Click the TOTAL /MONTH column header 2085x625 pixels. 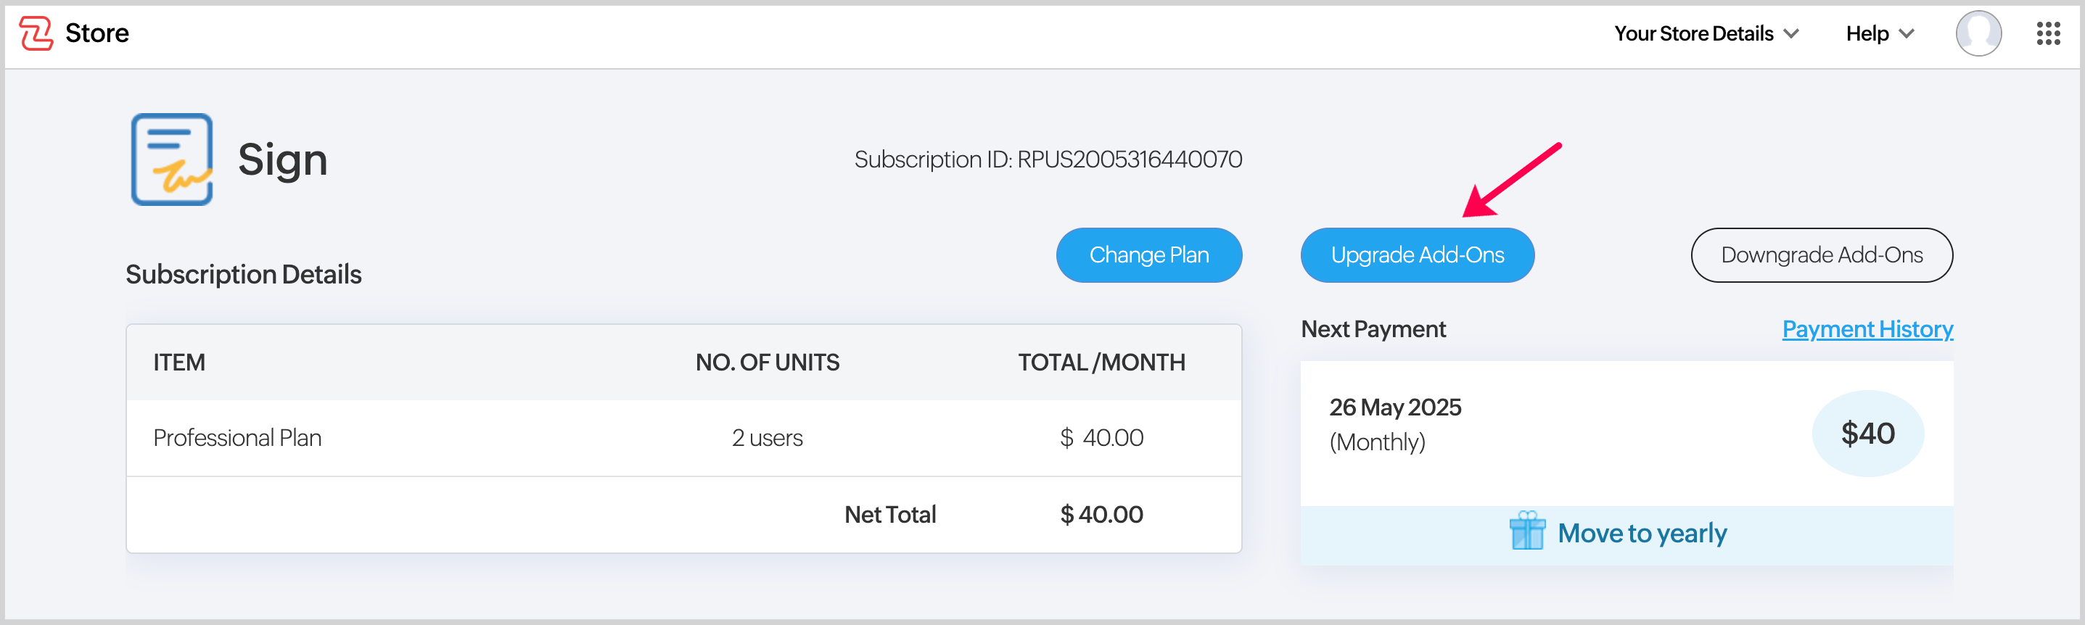point(1101,363)
